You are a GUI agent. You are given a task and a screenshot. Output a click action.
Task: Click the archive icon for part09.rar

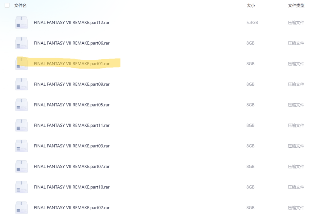[21, 84]
